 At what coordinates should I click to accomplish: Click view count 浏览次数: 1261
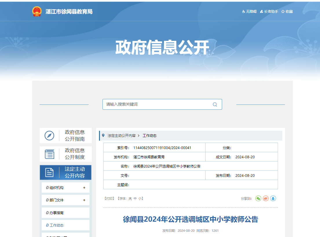click(x=207, y=231)
